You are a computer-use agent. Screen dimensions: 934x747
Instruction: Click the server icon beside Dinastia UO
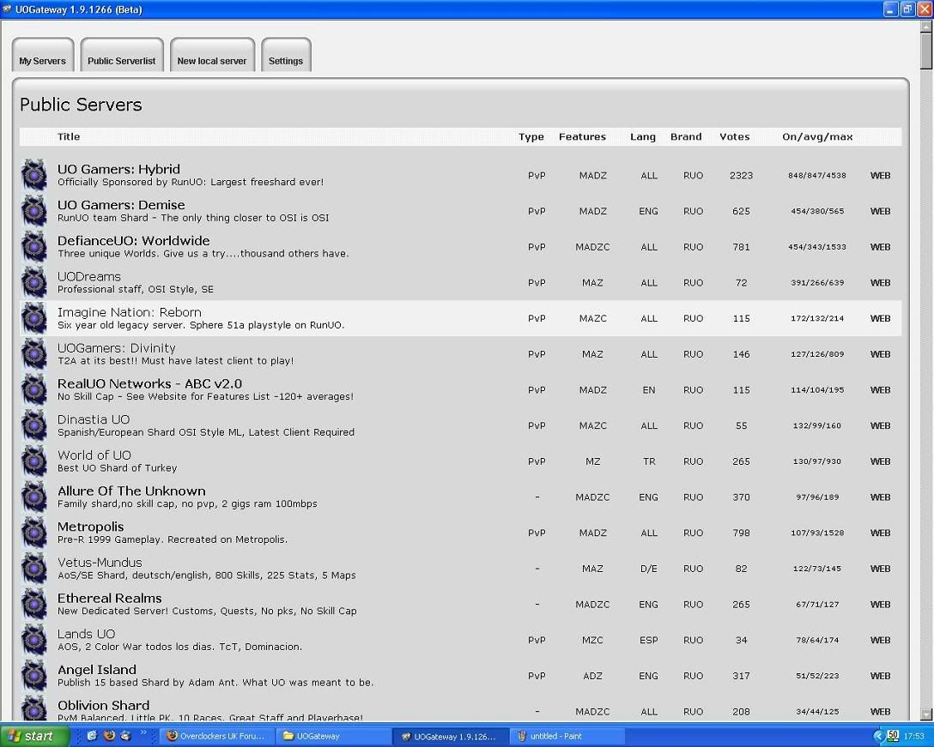pos(34,425)
